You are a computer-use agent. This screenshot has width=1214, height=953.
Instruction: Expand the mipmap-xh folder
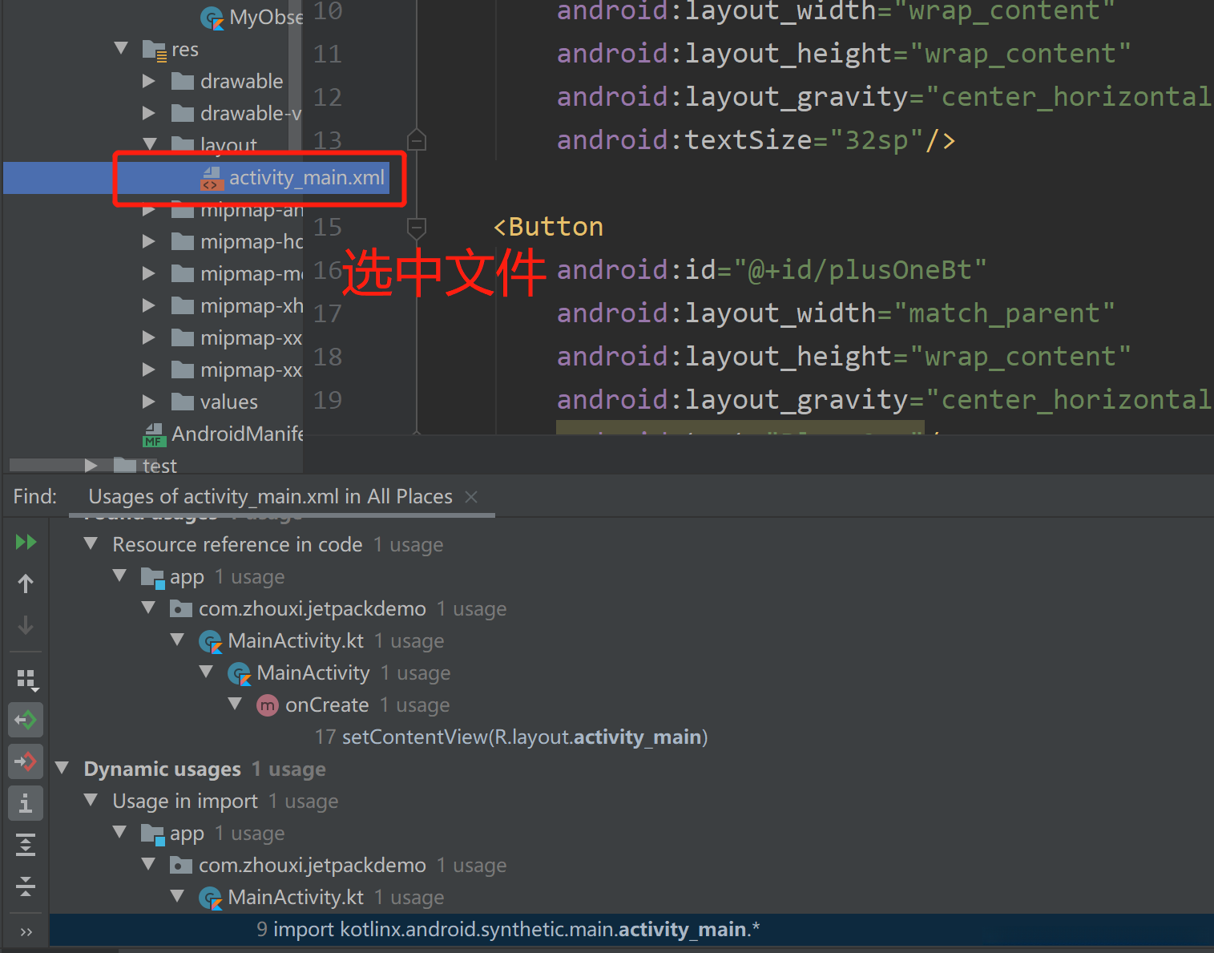(149, 305)
